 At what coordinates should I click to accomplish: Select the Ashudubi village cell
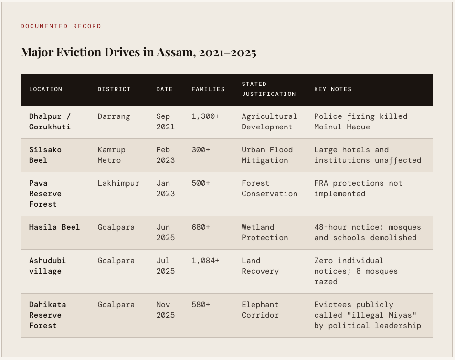point(47,266)
